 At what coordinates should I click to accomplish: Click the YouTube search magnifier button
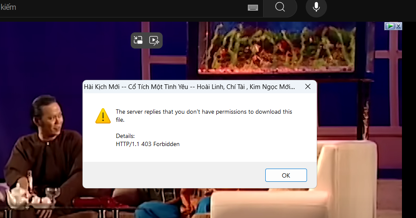tap(280, 7)
